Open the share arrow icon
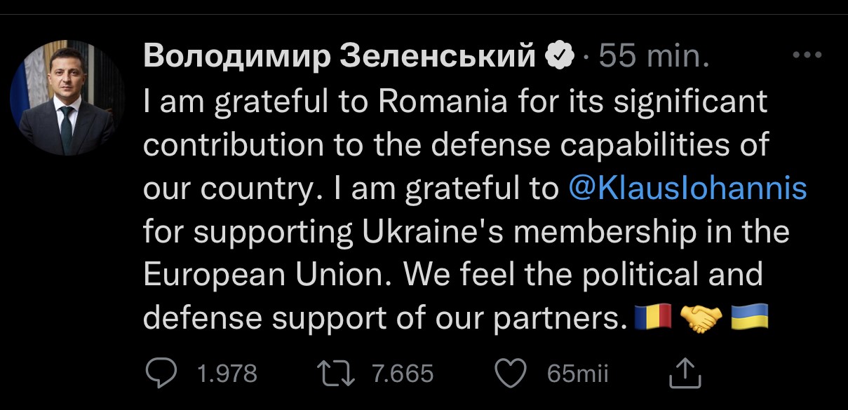 click(x=685, y=373)
